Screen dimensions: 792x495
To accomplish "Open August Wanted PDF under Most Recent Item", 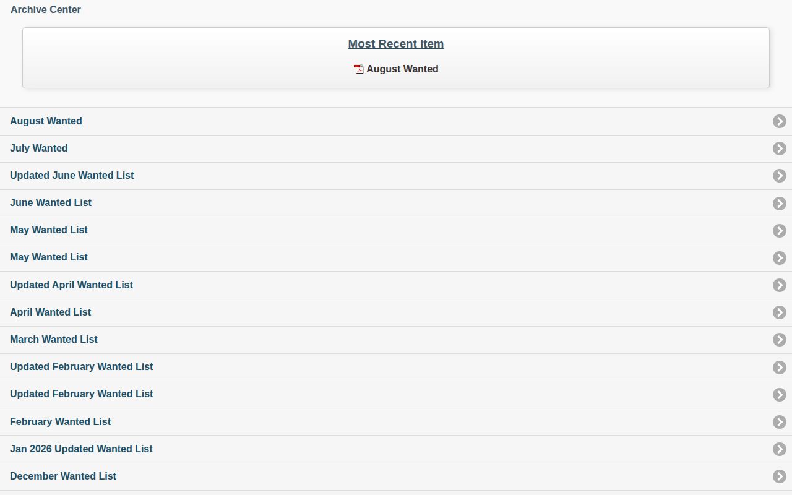I will coord(402,69).
